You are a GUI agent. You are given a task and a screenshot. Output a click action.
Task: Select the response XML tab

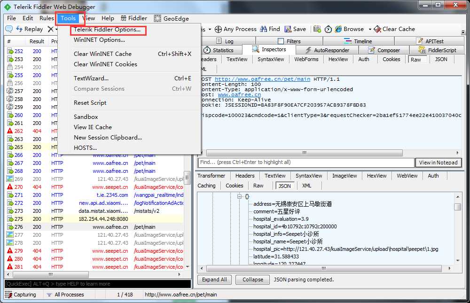click(306, 186)
